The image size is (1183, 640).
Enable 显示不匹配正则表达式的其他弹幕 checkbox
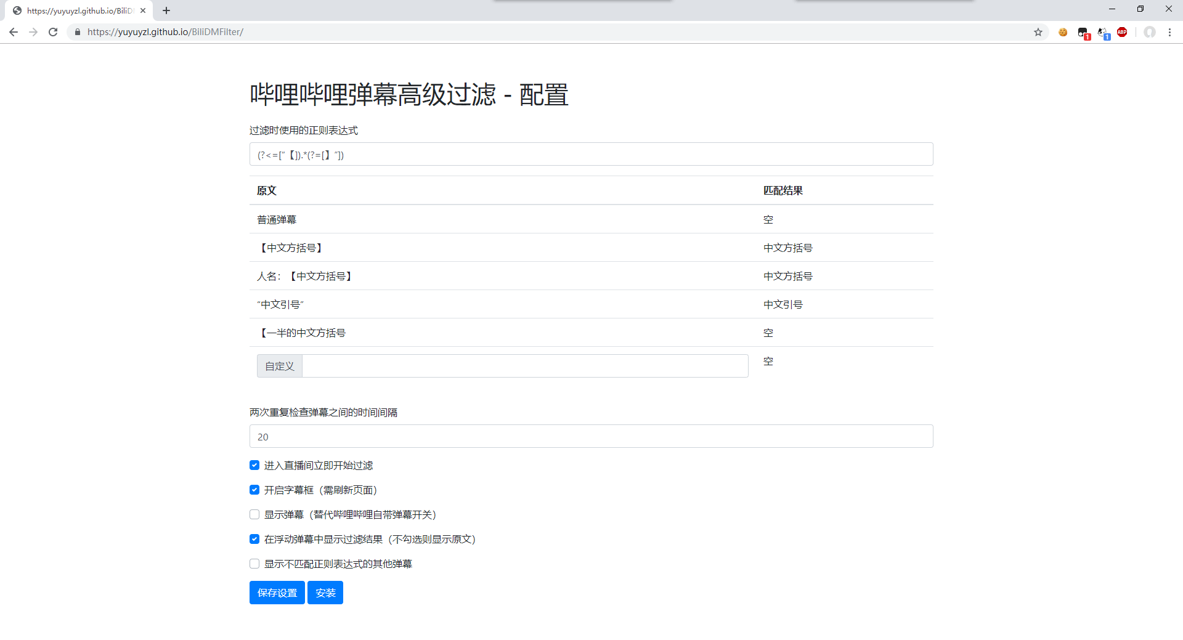(x=254, y=564)
